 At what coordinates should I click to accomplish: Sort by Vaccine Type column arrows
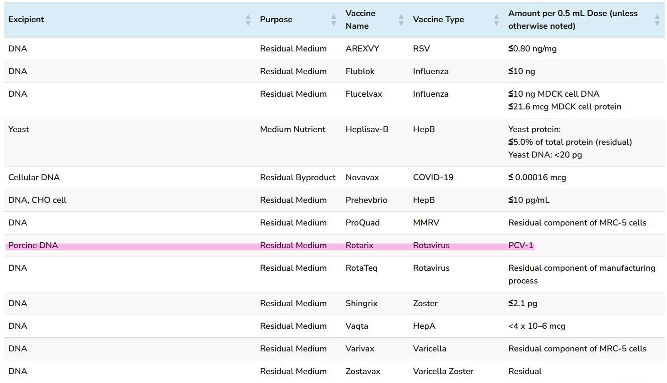tap(497, 20)
